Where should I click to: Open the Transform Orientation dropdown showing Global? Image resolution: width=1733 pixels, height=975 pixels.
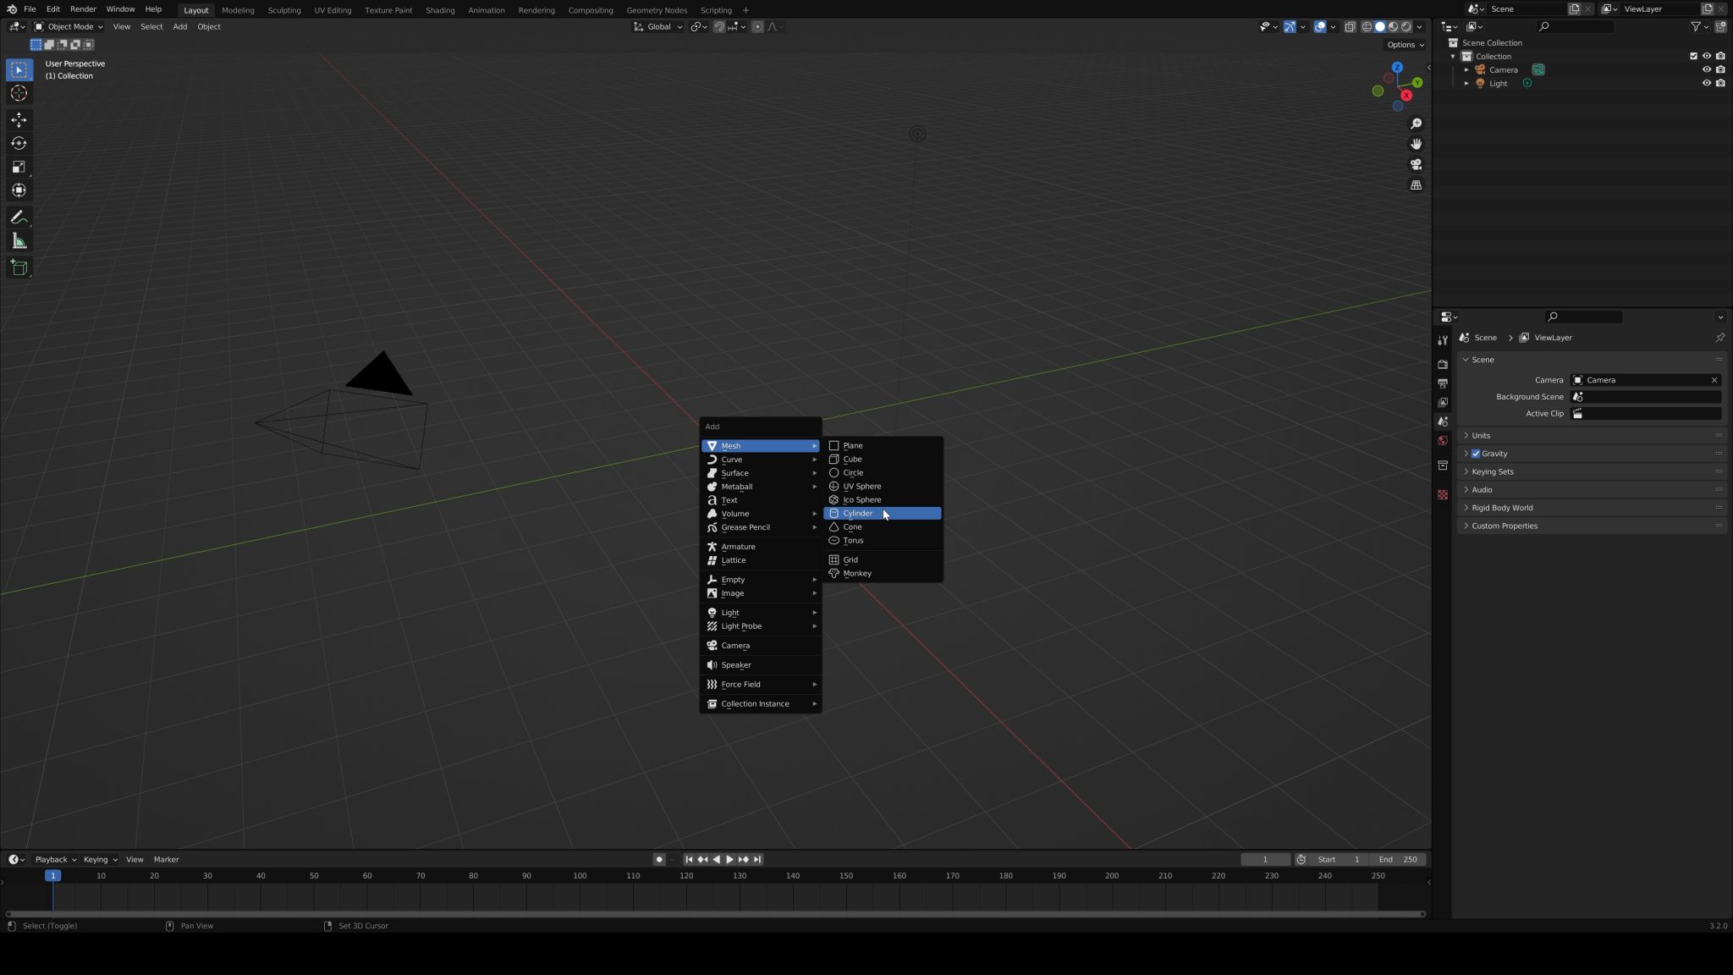point(658,26)
